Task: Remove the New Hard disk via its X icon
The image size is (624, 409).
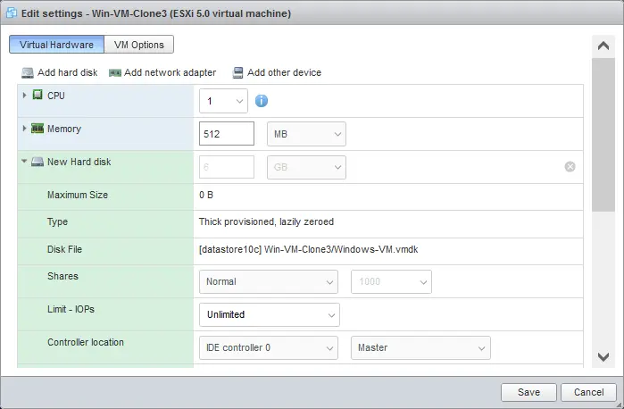Action: 570,166
